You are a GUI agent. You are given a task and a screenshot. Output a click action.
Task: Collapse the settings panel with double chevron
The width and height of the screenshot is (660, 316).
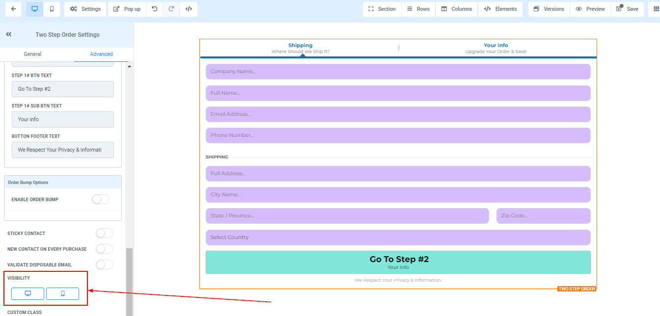tap(9, 35)
